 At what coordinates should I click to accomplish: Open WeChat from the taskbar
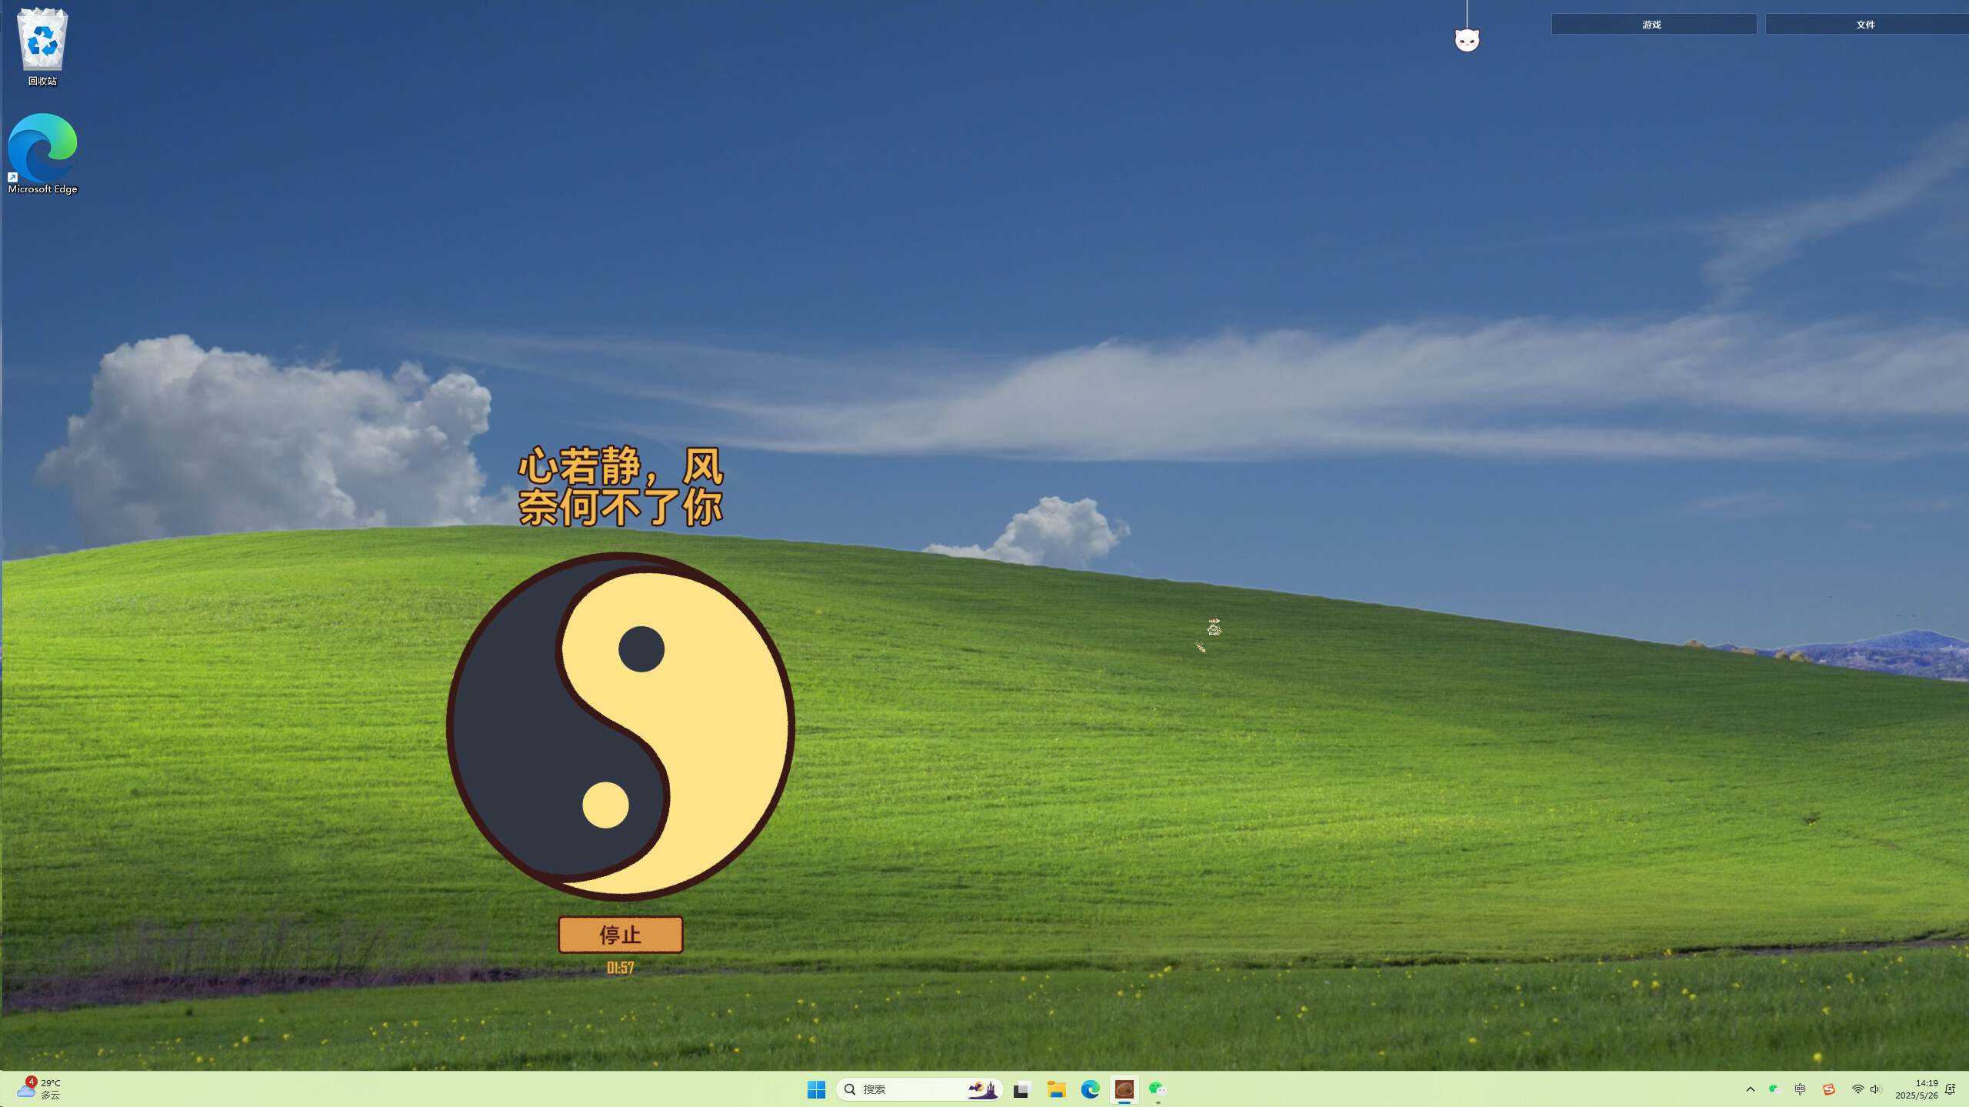pos(1158,1089)
